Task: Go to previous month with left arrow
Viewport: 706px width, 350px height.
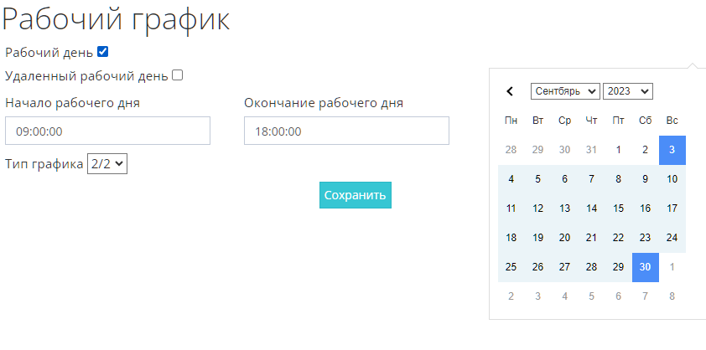Action: [510, 90]
